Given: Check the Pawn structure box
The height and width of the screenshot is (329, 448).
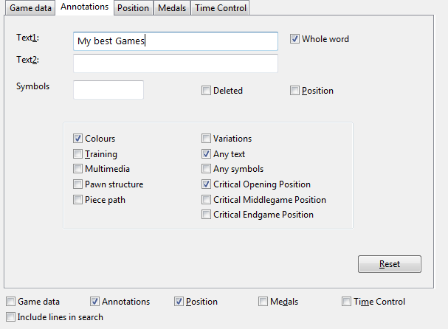Looking at the screenshot, I should click(x=78, y=184).
